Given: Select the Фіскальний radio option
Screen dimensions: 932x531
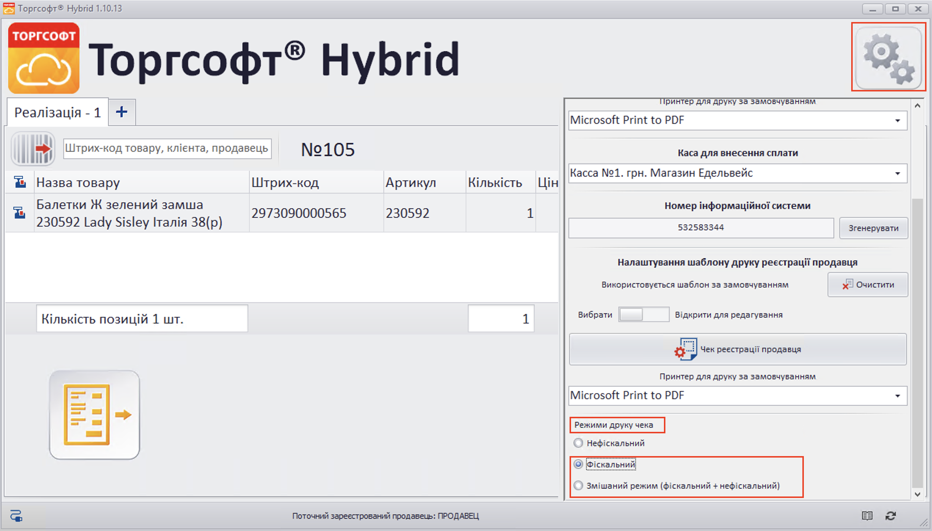Looking at the screenshot, I should point(578,464).
